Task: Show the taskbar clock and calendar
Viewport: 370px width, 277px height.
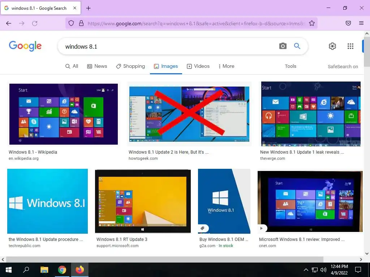Action: tap(339, 270)
